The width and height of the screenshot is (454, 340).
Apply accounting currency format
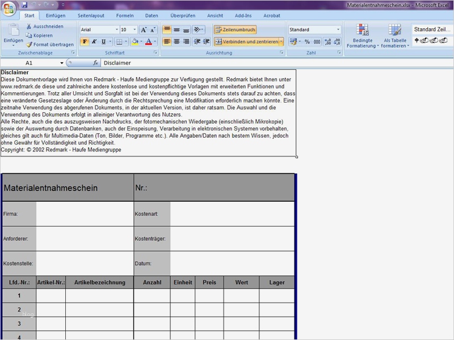[x=293, y=41]
